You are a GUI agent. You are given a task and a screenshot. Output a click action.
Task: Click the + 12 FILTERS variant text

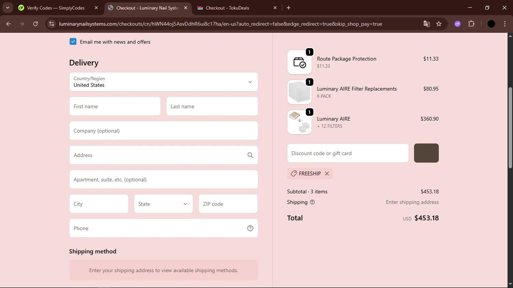click(330, 126)
